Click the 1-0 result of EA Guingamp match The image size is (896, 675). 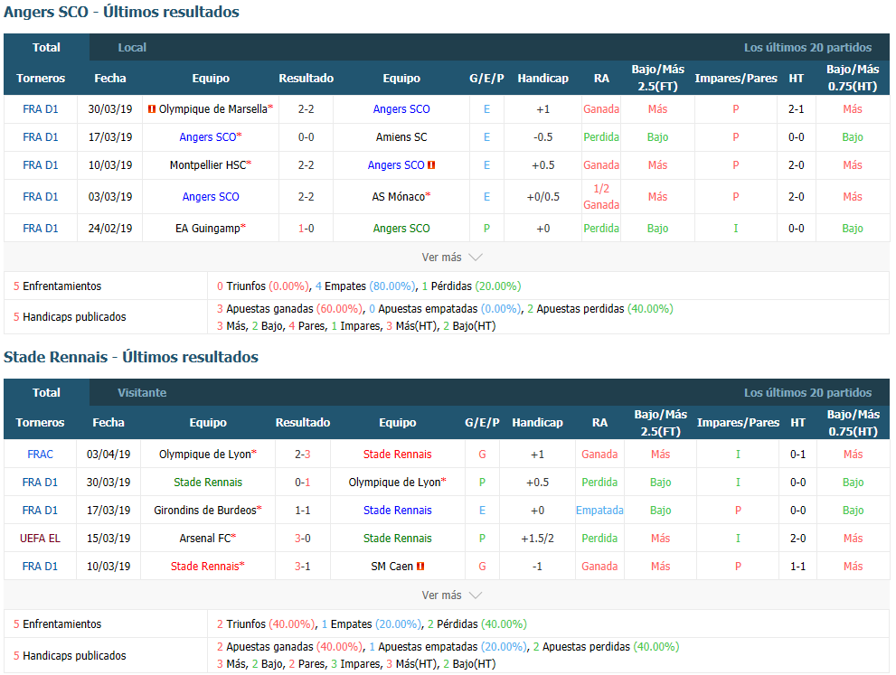click(306, 228)
